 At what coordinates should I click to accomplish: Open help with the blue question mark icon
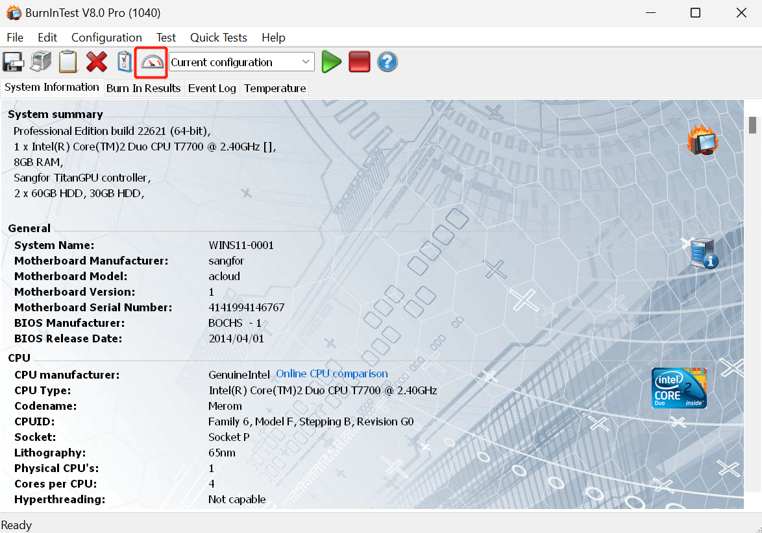[387, 62]
